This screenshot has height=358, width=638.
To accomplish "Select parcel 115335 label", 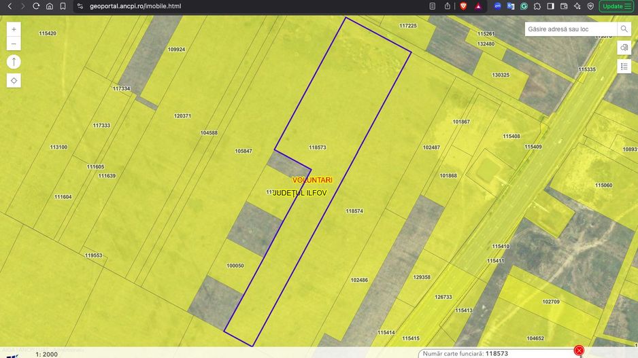I will [587, 69].
